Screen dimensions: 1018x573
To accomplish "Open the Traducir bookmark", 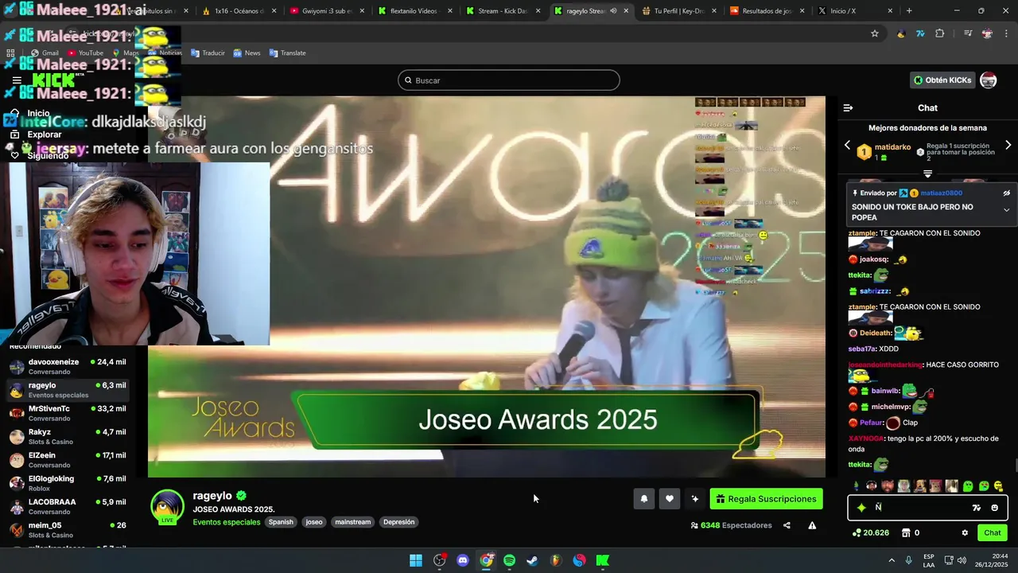I will point(207,53).
